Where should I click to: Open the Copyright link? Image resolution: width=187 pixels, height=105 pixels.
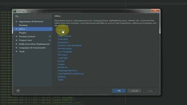[x=63, y=58]
